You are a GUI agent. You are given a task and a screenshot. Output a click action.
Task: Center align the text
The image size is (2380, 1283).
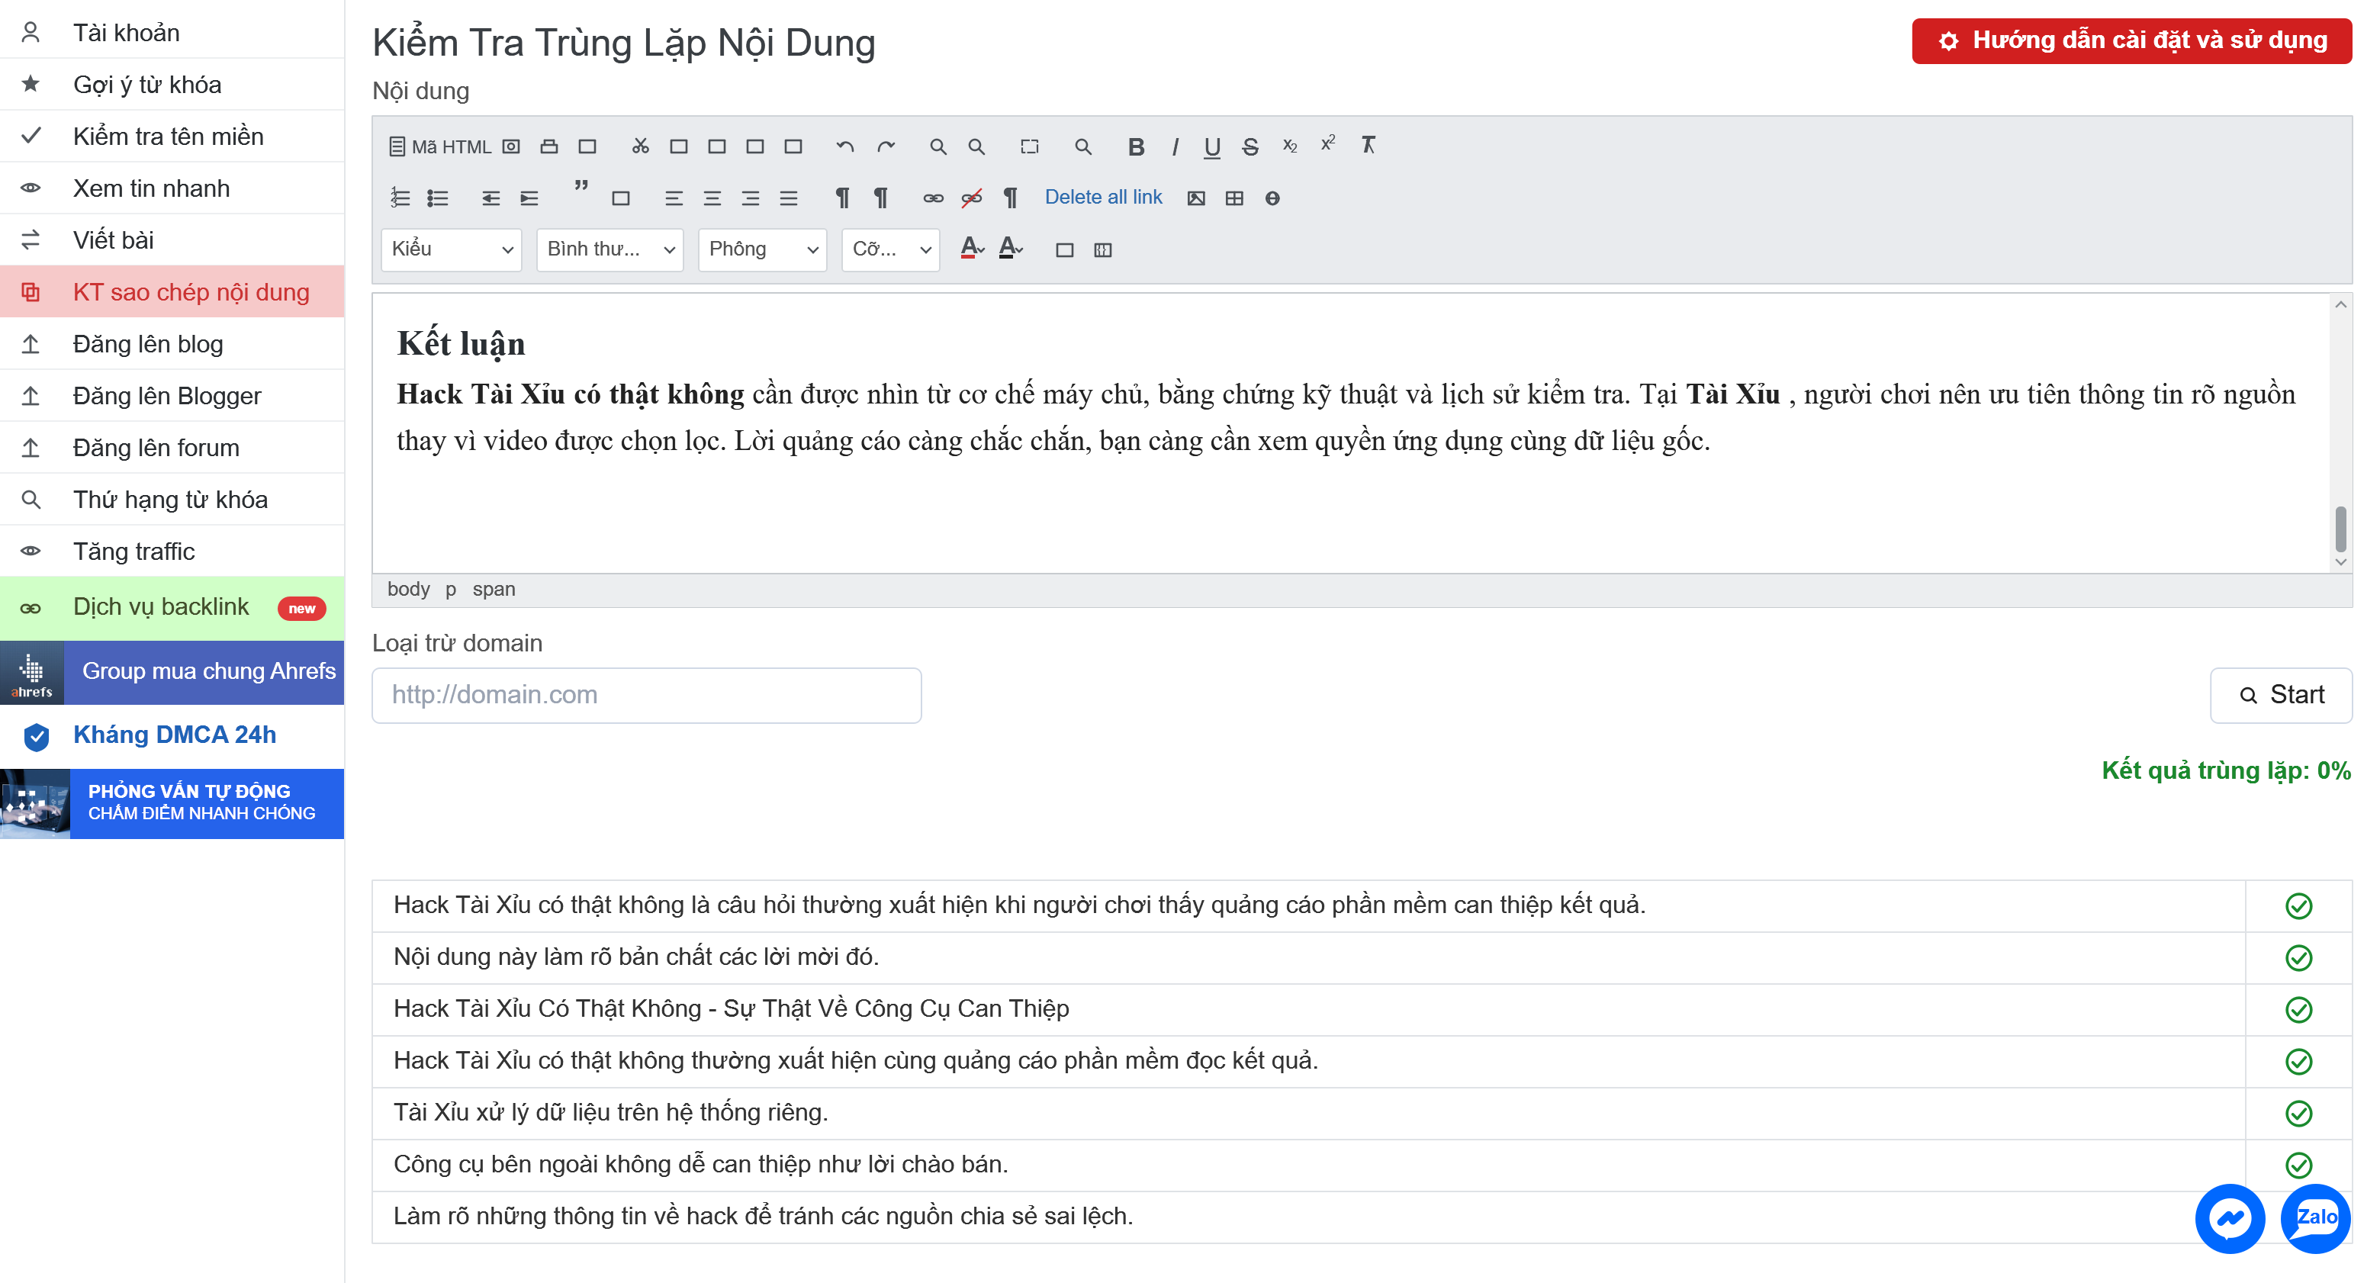[712, 198]
